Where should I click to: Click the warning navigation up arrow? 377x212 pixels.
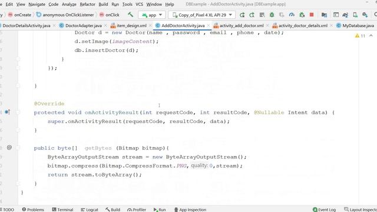point(371,35)
